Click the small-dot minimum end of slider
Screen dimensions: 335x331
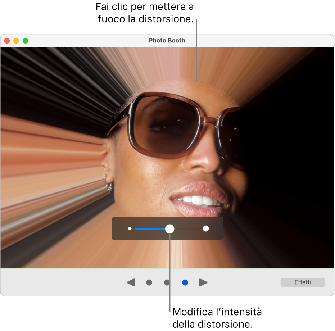click(x=130, y=229)
